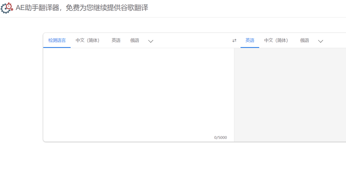Screen dimensions: 346x176
Task: Click empty bar space left of swap icon
Action: 192,40
